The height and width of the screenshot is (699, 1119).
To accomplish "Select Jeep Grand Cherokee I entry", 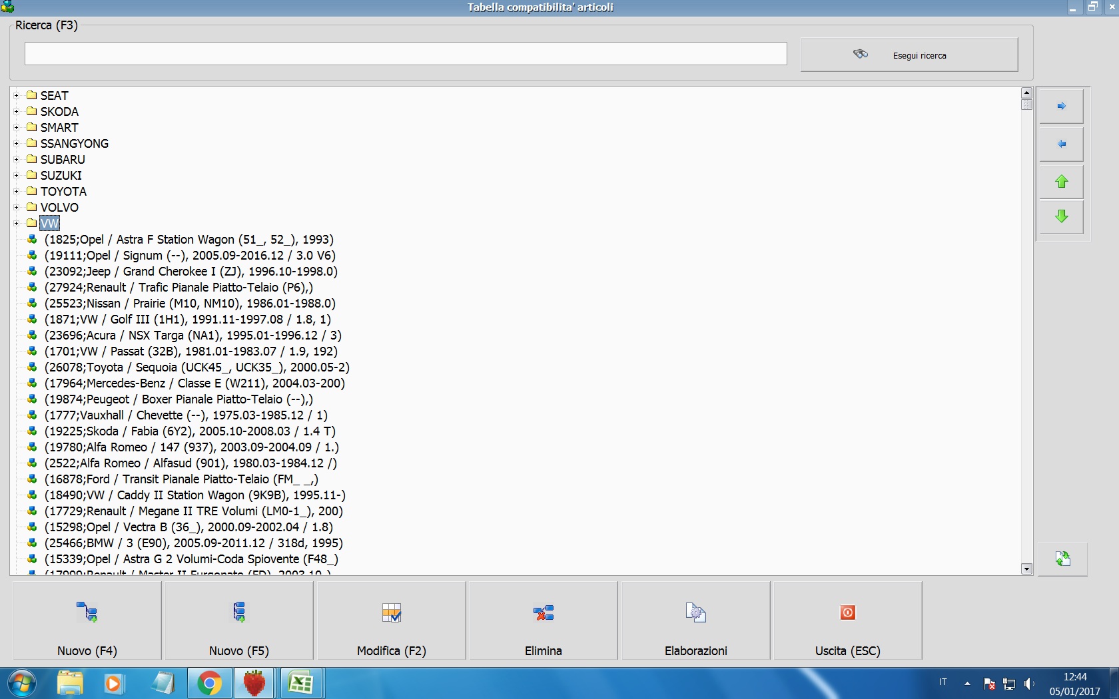I will [x=191, y=272].
